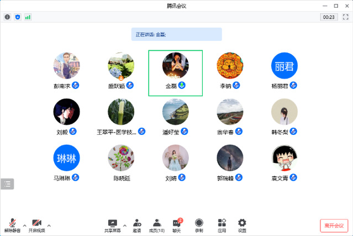
Task: Show meeting info icon at top left
Action: tap(7, 17)
